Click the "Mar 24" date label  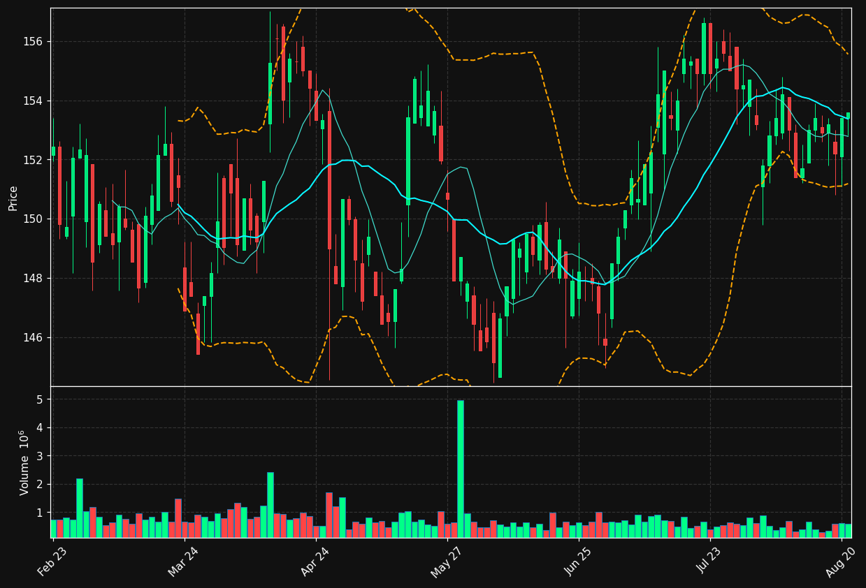pyautogui.click(x=183, y=561)
